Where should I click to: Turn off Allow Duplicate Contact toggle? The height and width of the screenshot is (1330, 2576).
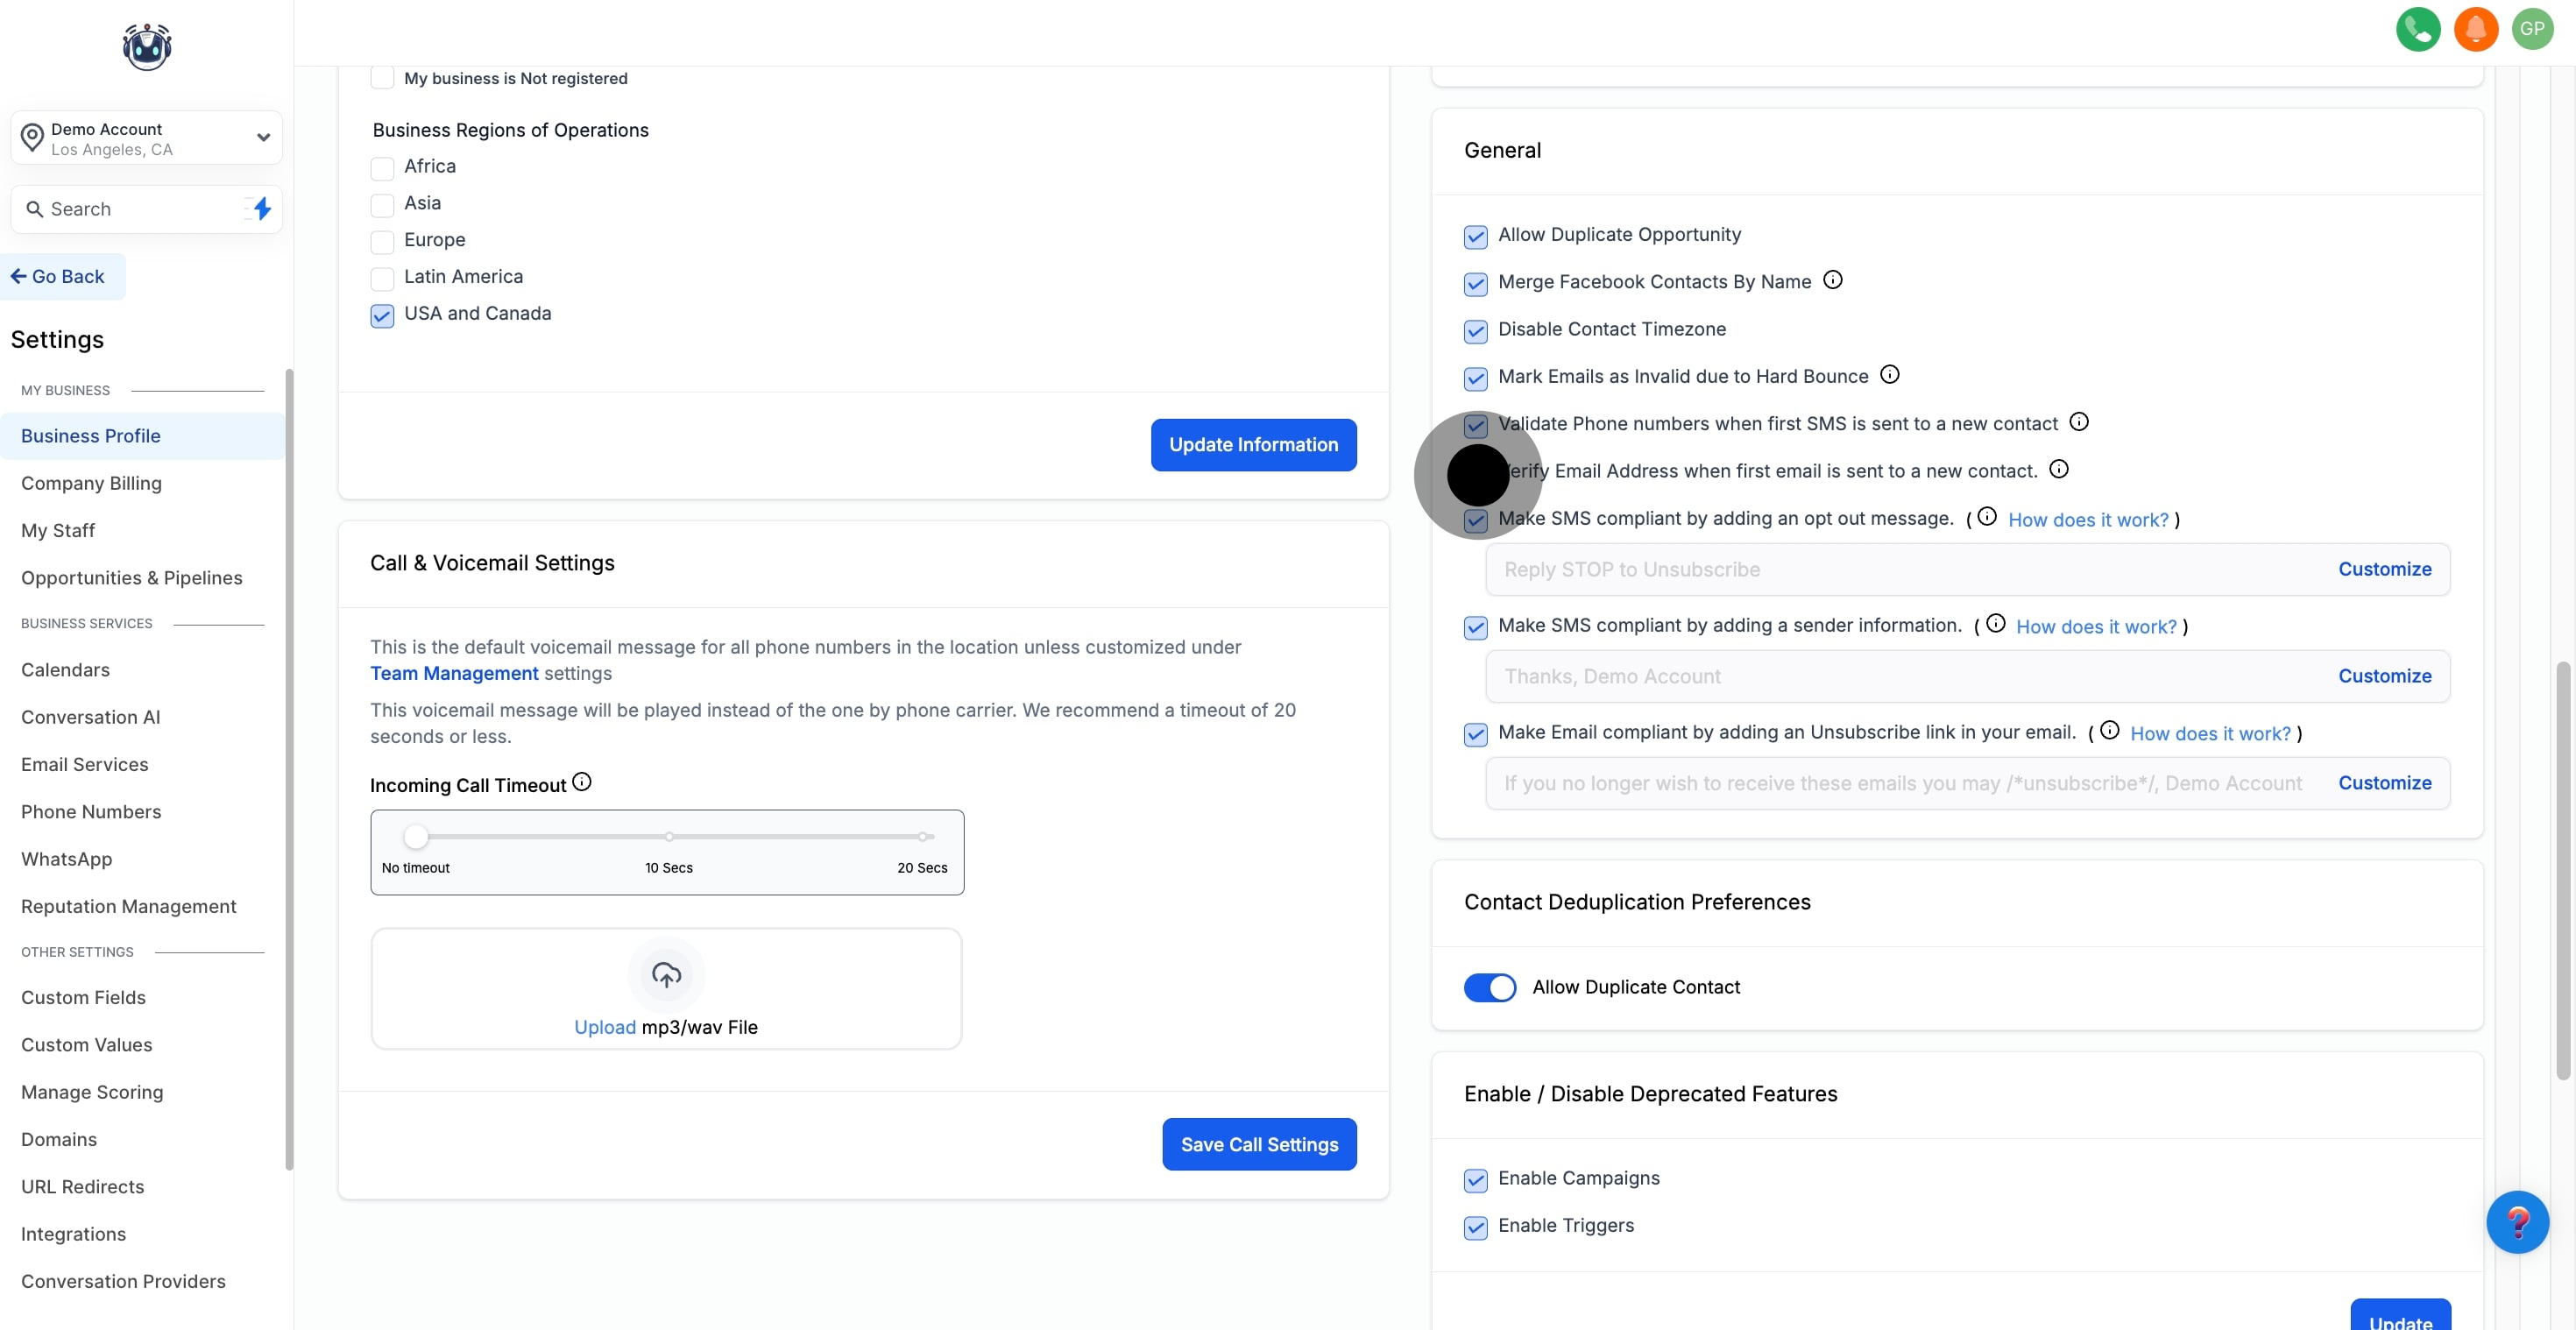pyautogui.click(x=1489, y=987)
